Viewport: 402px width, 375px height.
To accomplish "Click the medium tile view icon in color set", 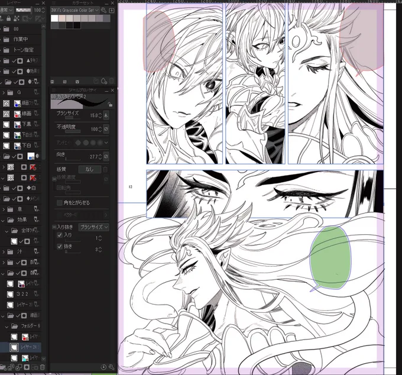I will 65,82.
